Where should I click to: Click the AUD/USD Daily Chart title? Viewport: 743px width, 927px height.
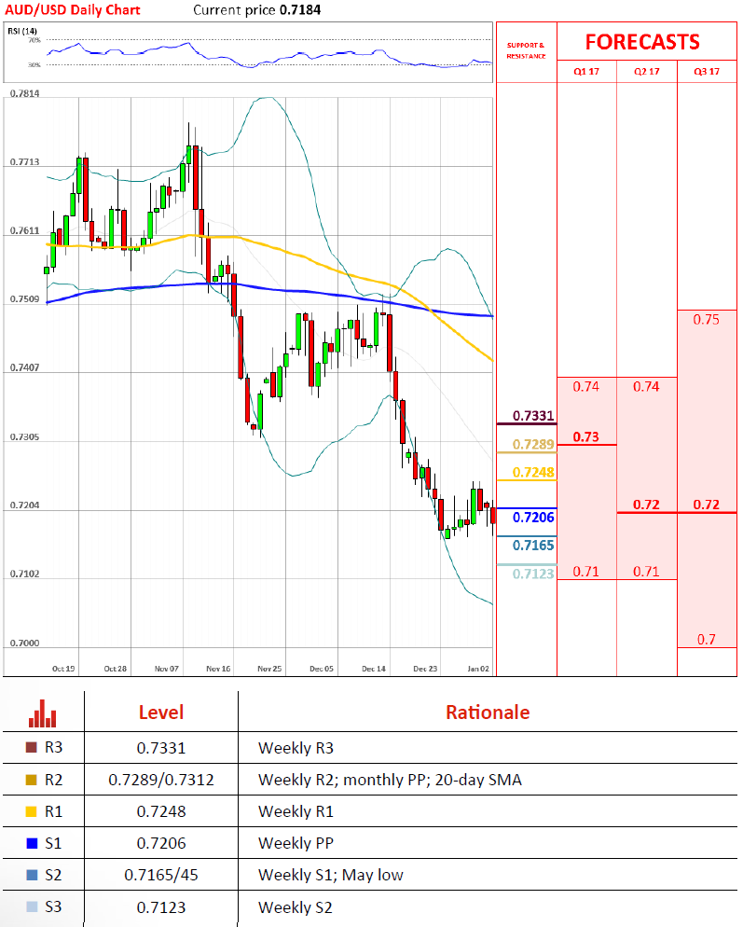(73, 10)
